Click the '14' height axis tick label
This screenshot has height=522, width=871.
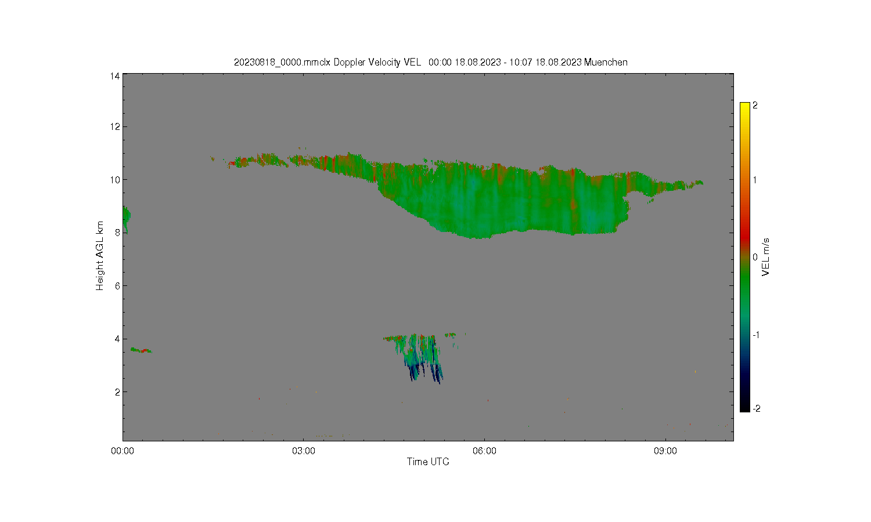[x=115, y=76]
